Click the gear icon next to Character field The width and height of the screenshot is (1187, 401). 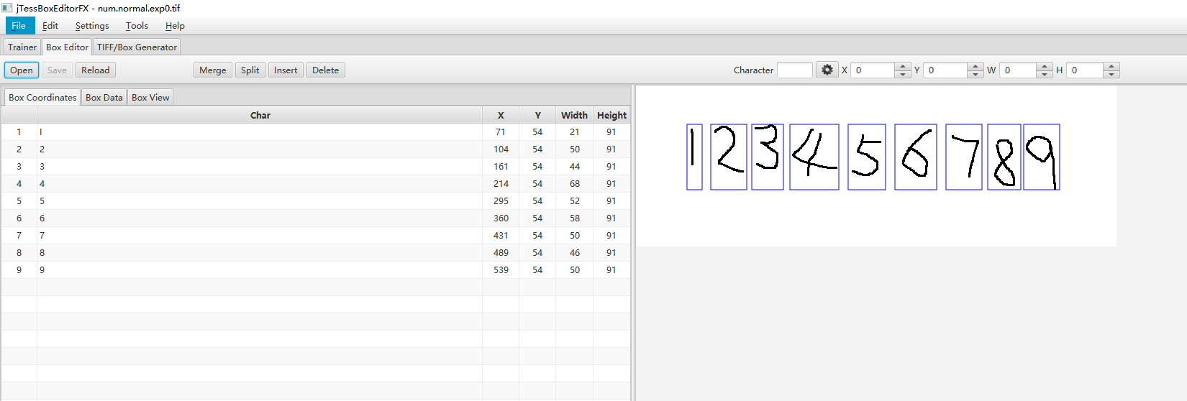coord(827,70)
